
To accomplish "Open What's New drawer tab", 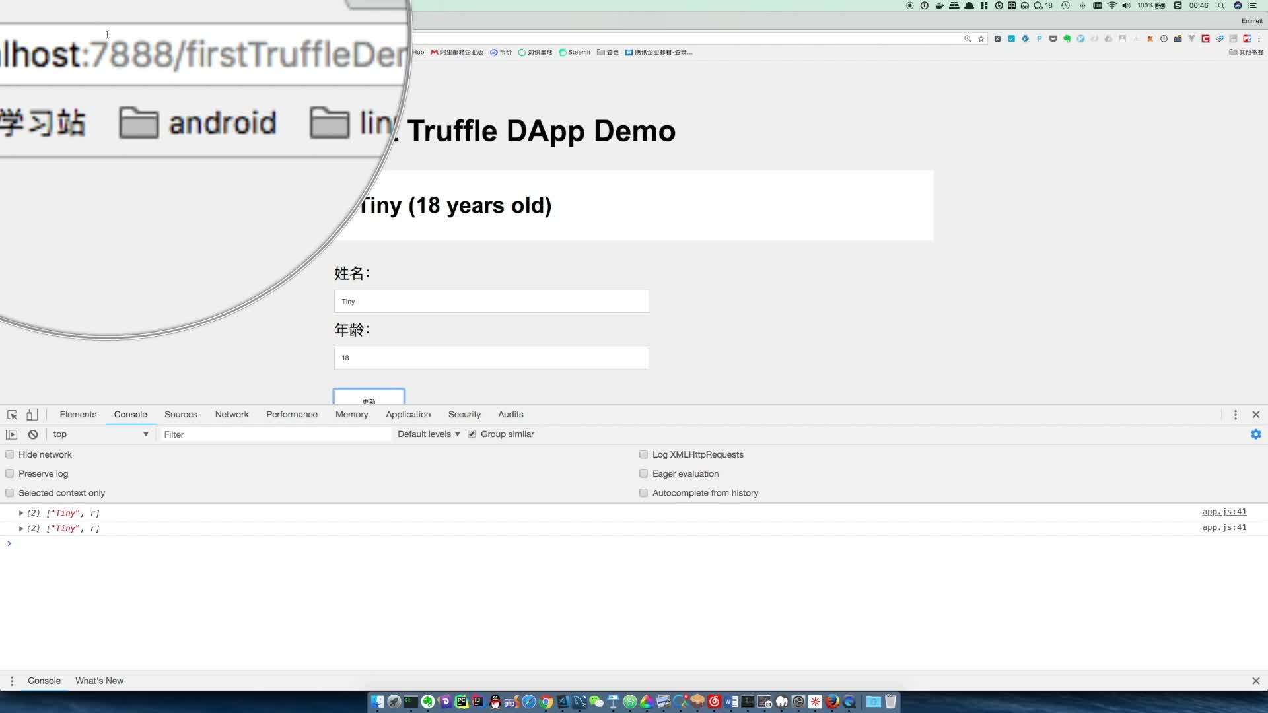I will pyautogui.click(x=99, y=681).
